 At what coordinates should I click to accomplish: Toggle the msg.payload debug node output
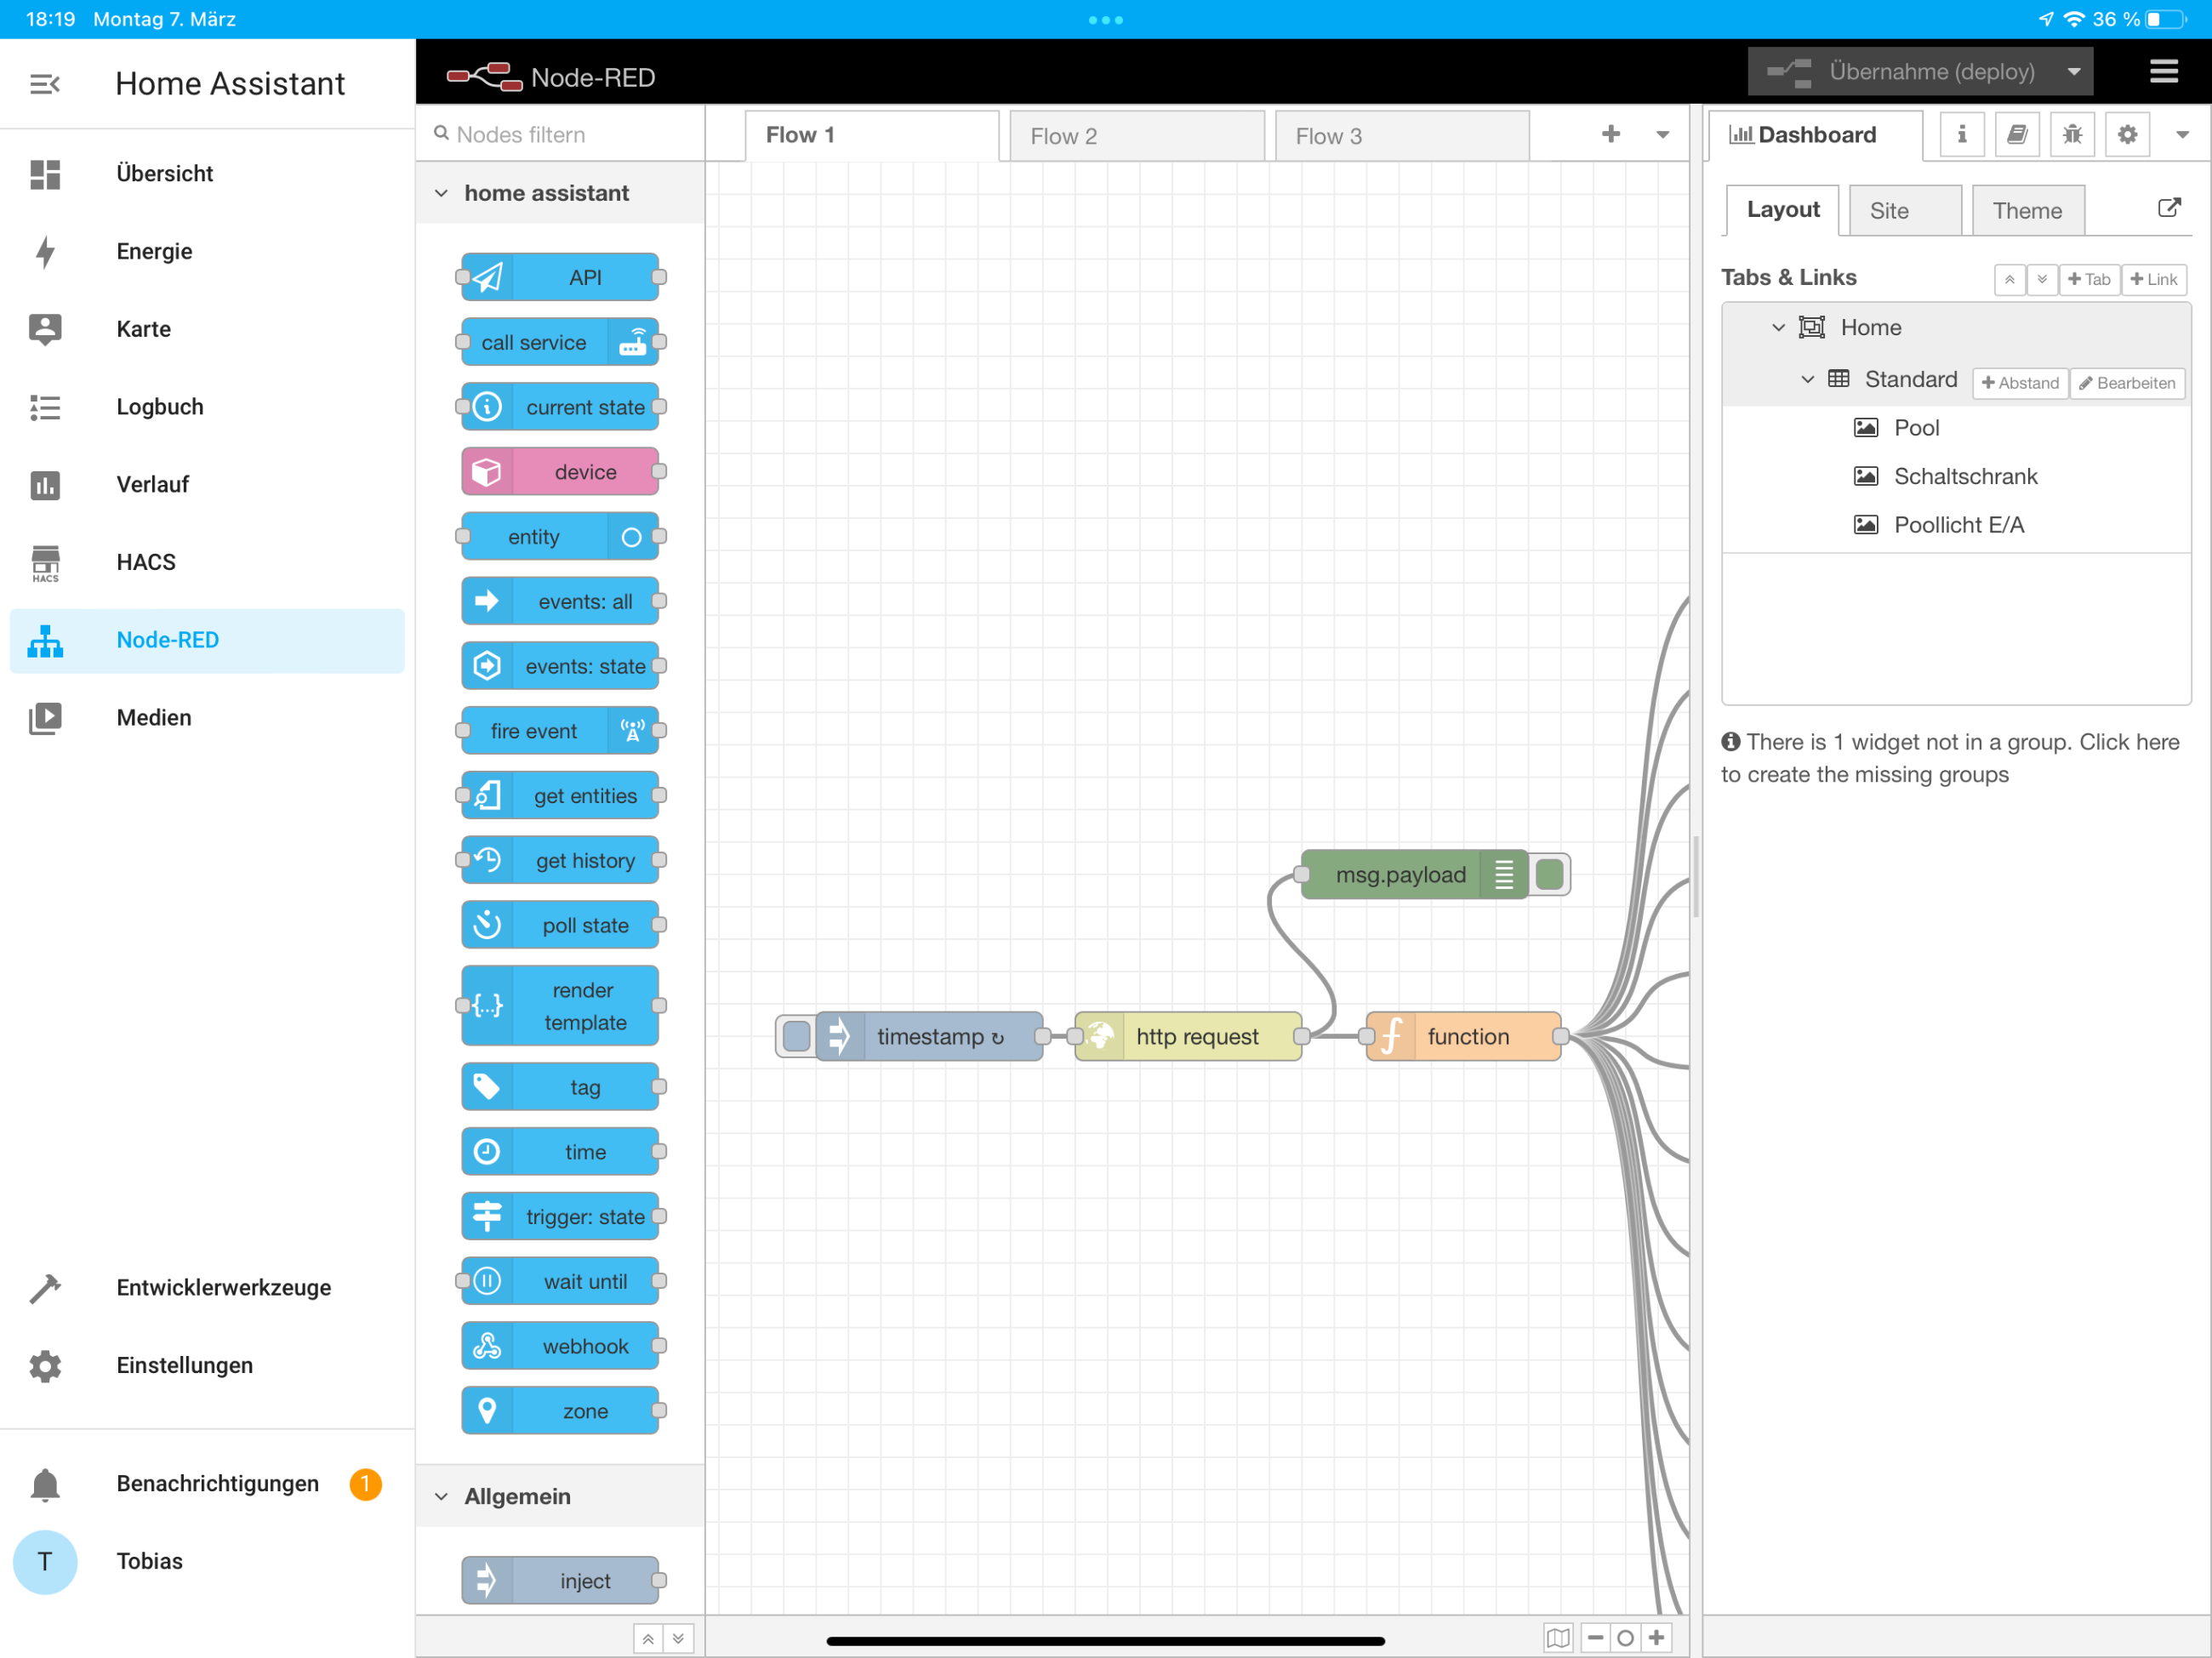point(1550,875)
